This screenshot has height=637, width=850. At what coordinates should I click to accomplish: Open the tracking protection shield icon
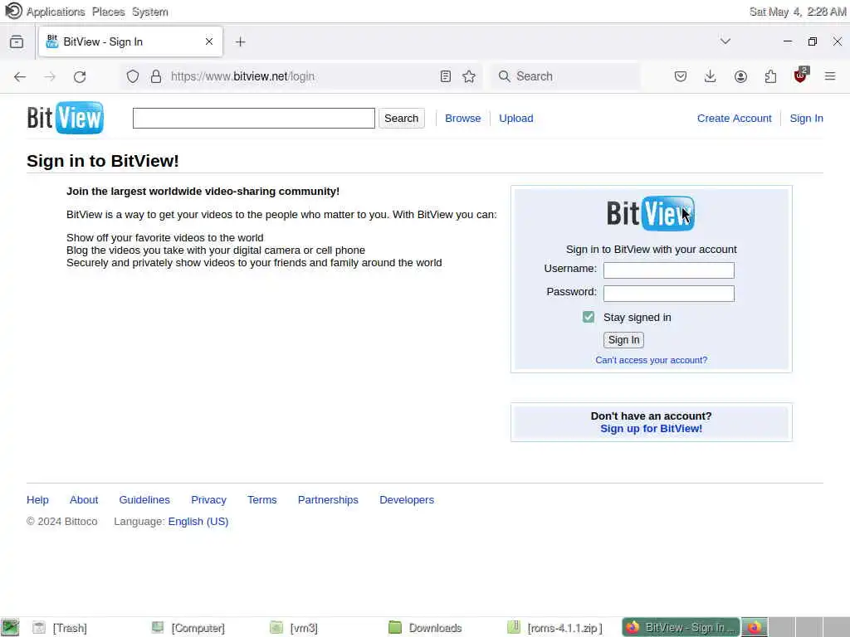pos(133,76)
